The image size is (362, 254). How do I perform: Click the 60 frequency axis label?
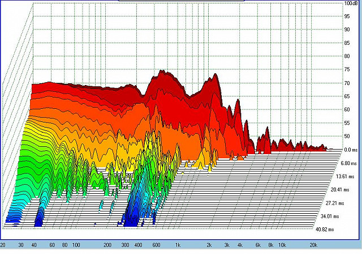(52, 245)
